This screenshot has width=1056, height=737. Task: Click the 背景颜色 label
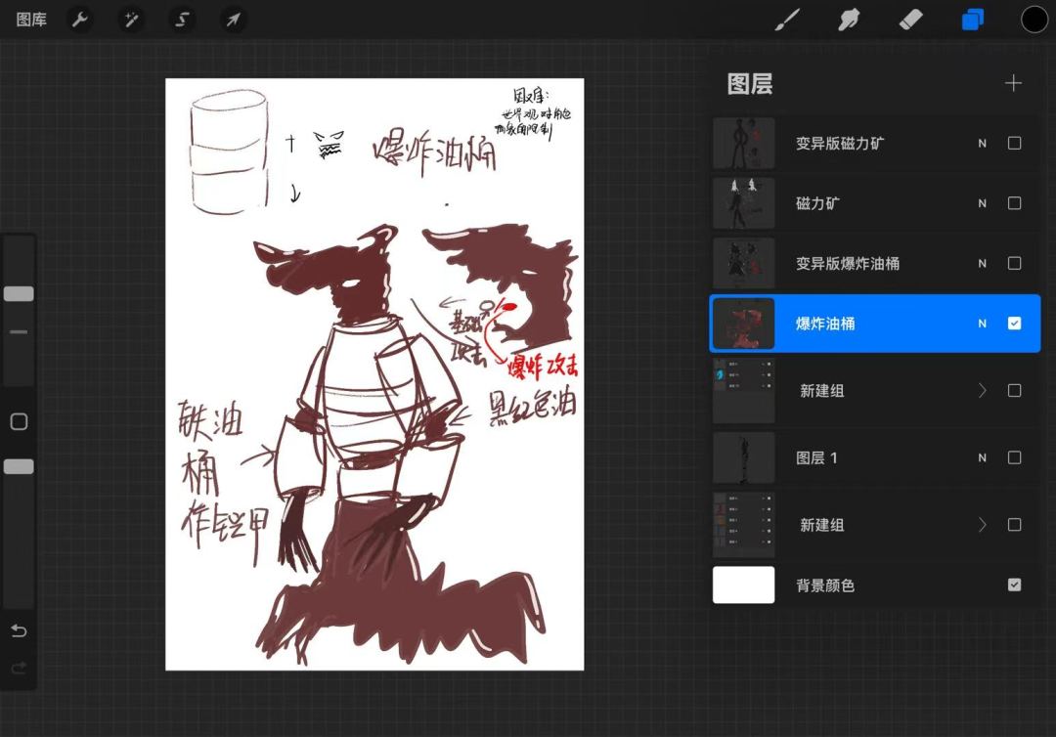[x=825, y=585]
